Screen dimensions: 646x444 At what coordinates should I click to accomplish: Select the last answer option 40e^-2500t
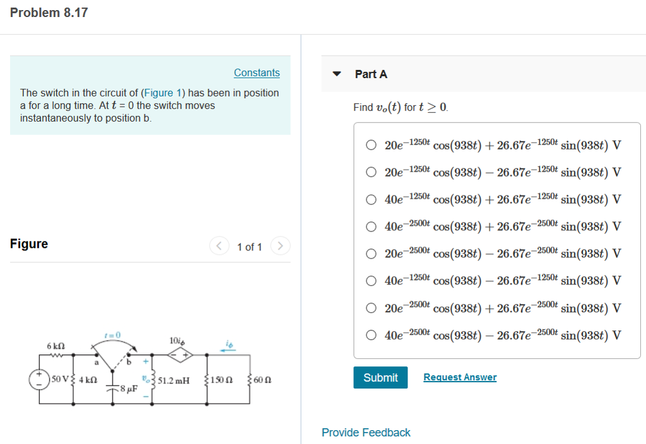[371, 335]
